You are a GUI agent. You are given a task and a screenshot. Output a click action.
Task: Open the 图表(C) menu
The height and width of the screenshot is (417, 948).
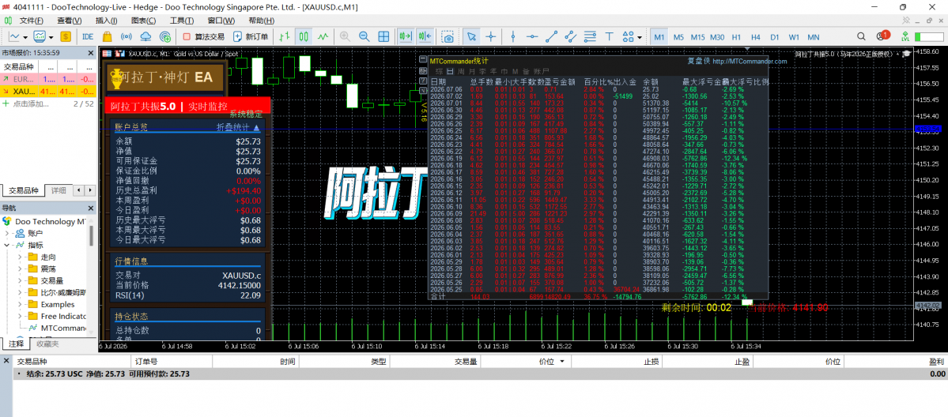pos(143,21)
